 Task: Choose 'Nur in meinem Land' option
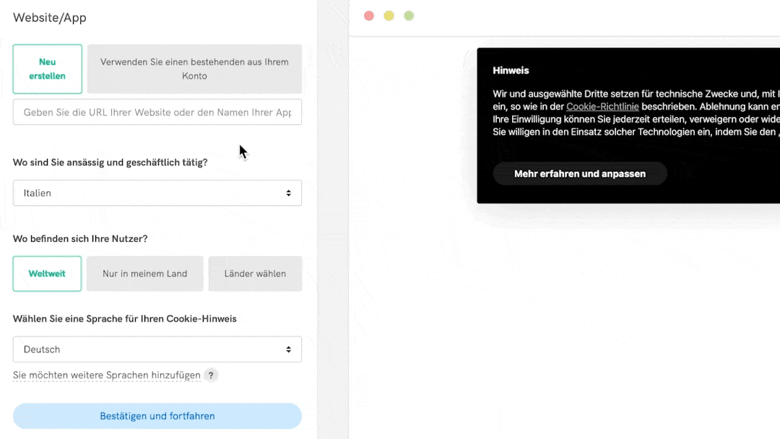click(x=144, y=274)
